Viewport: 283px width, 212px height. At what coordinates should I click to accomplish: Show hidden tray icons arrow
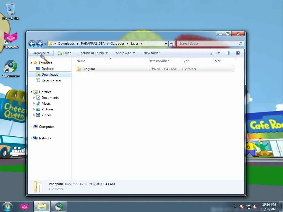[235, 207]
